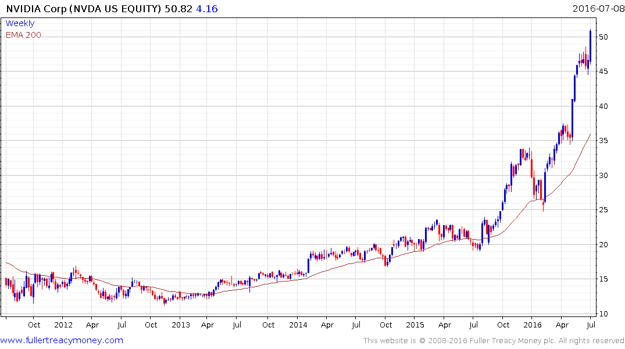The image size is (625, 349).
Task: Click the final Jul label on time axis
Action: pos(591,325)
